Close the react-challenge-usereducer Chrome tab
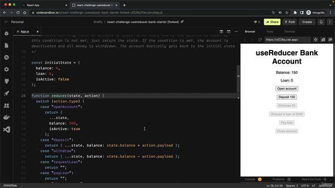This screenshot has width=335, height=188. tap(116, 5)
